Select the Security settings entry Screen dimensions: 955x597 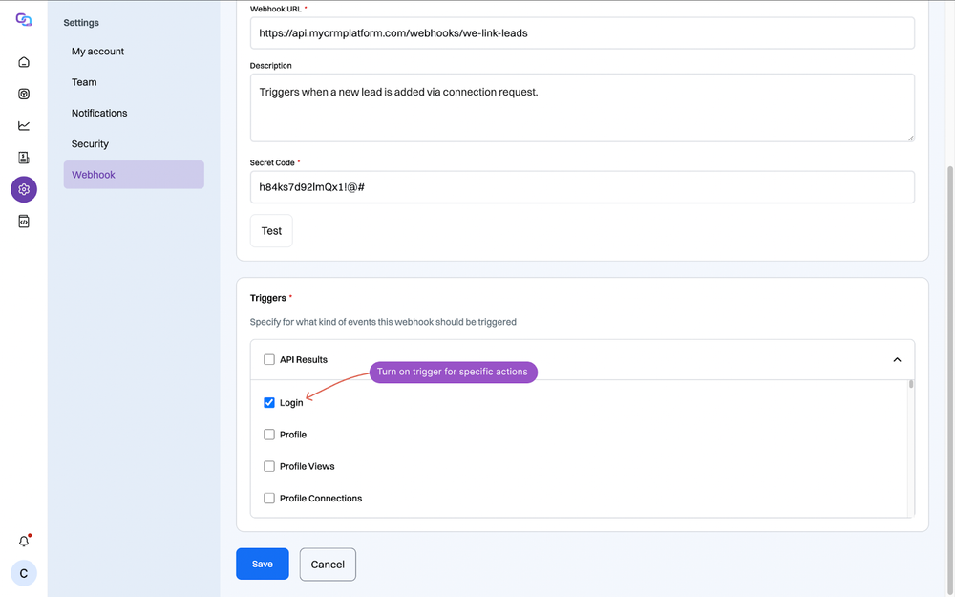coord(90,143)
